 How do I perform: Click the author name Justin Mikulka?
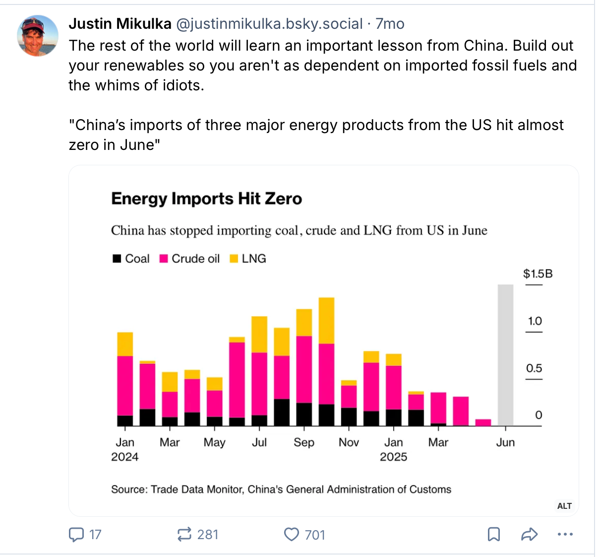point(120,23)
